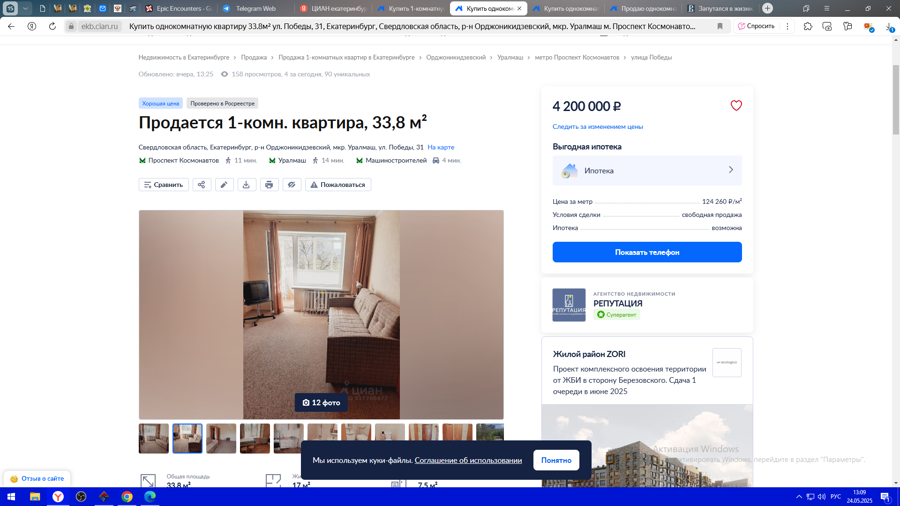Image resolution: width=900 pixels, height=506 pixels.
Task: Open the tab list dropdown arrow
Action: pos(25,8)
